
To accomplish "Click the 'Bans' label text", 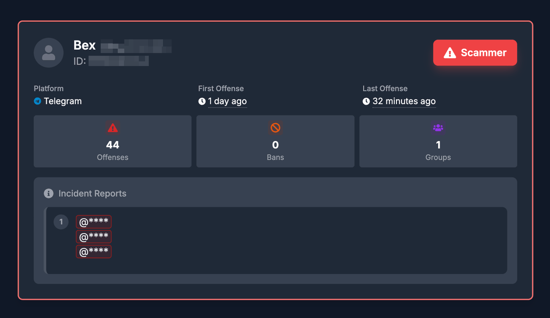I will 275,157.
